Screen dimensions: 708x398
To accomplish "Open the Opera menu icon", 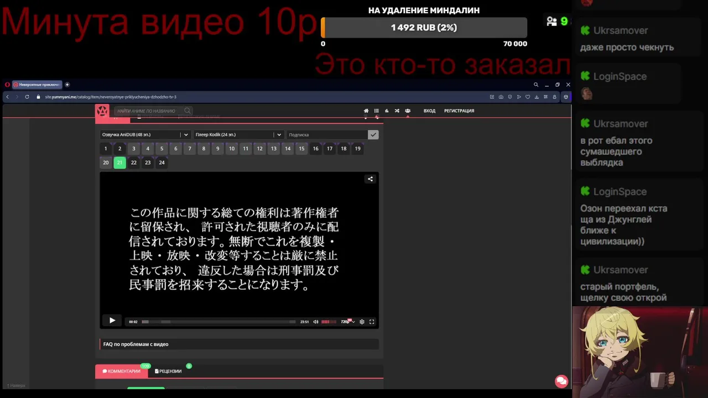I will [7, 85].
